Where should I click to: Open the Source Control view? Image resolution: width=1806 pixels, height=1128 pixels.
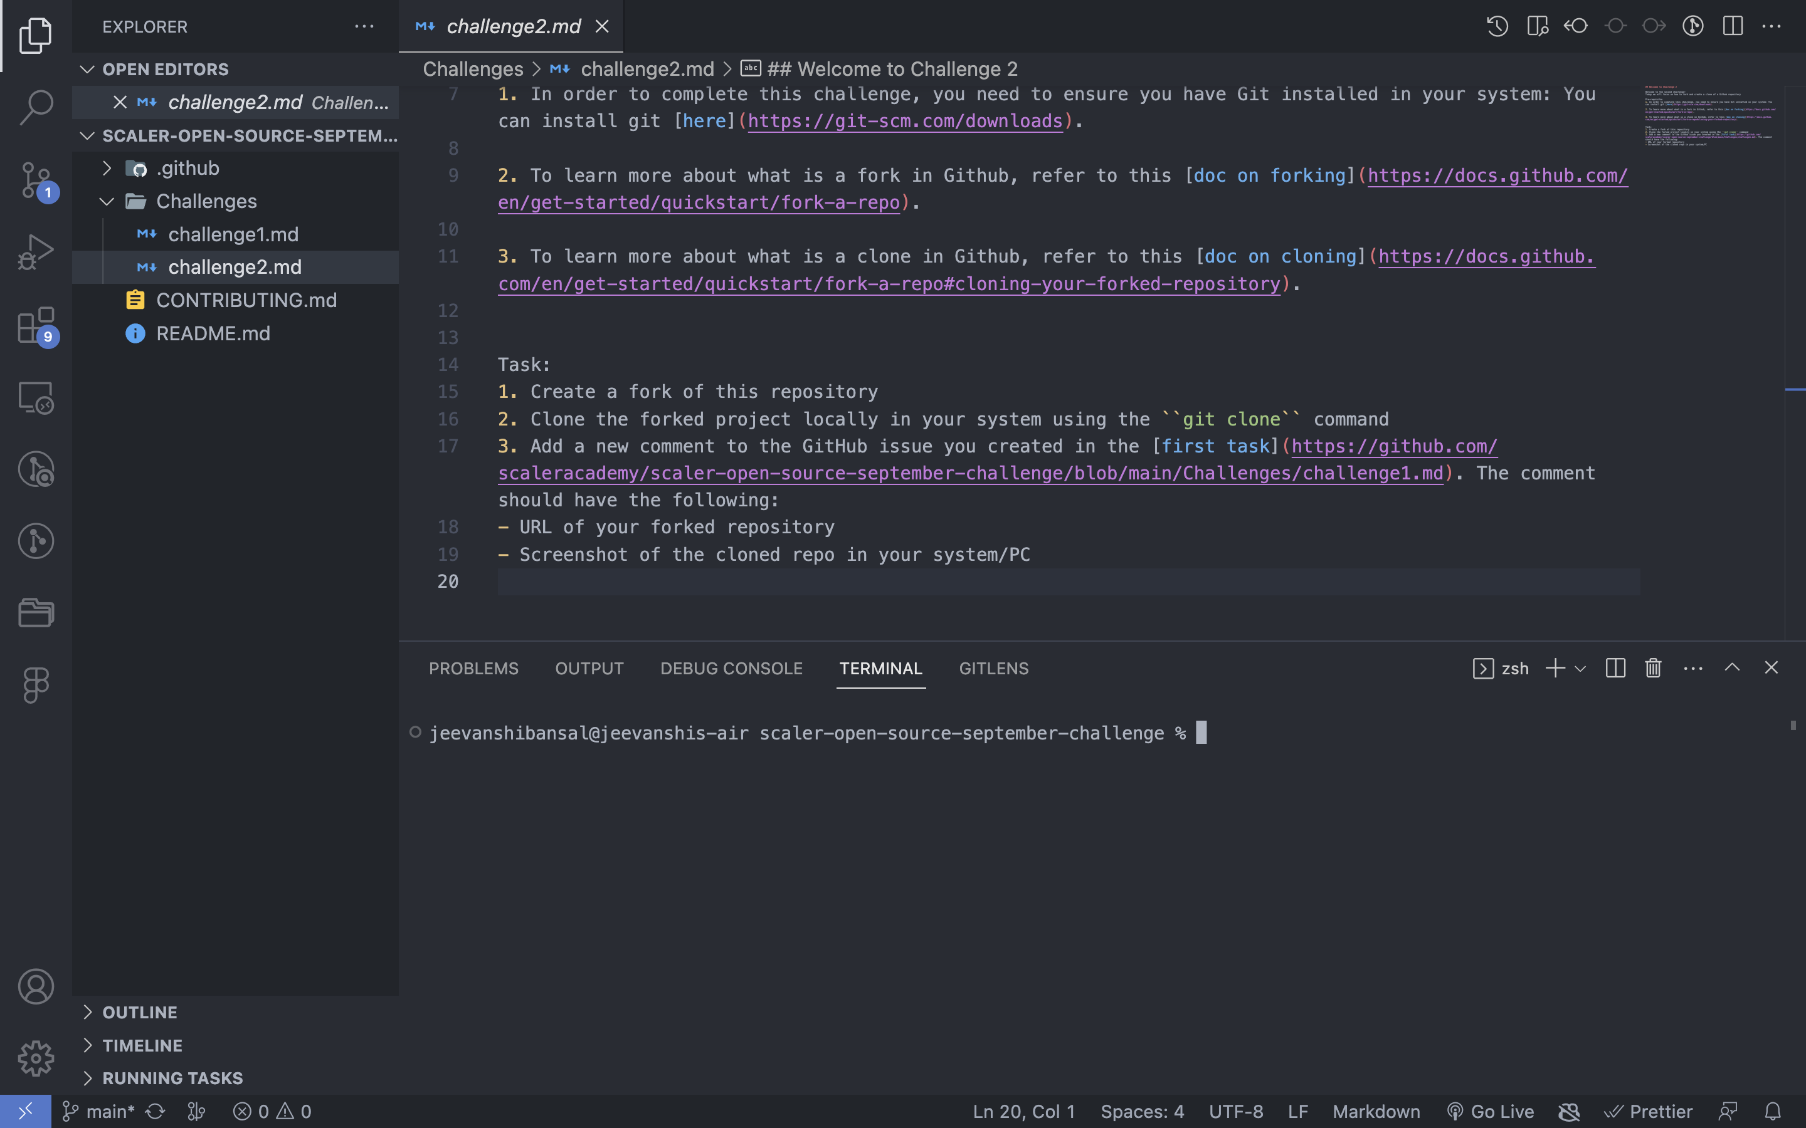pos(35,180)
